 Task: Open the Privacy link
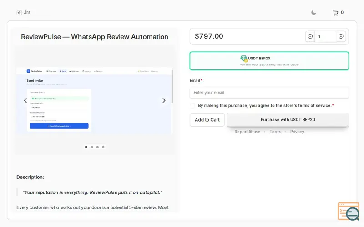pos(297,132)
